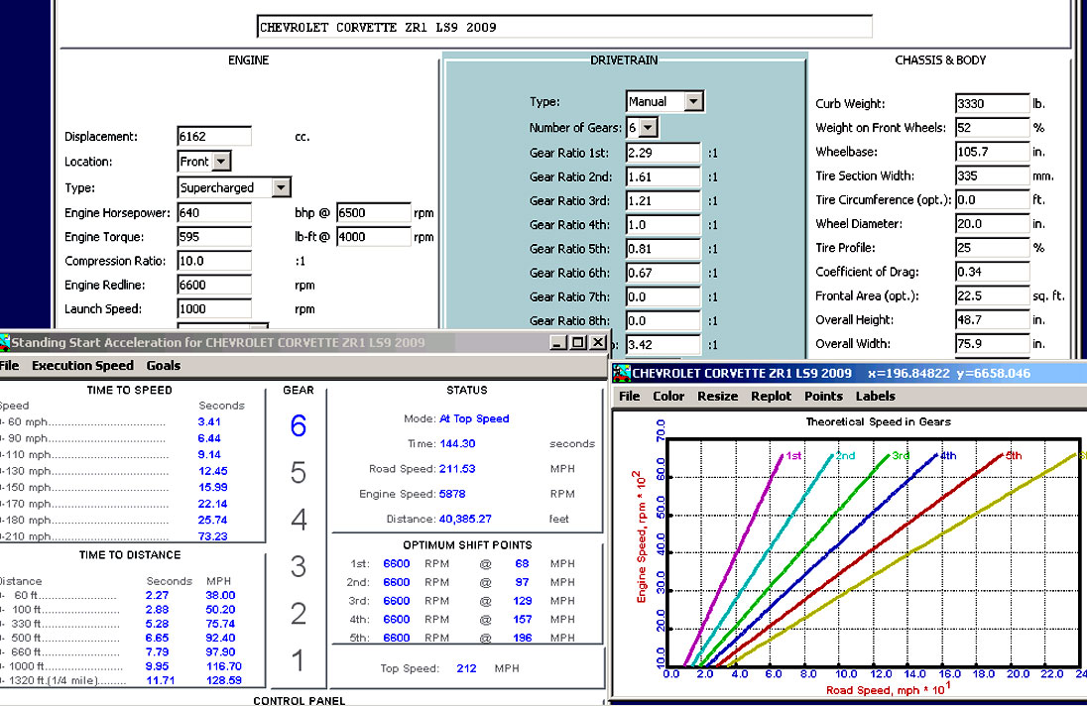Click the Gear Ratio 3rd field
This screenshot has width=1087, height=707.
pyautogui.click(x=663, y=201)
